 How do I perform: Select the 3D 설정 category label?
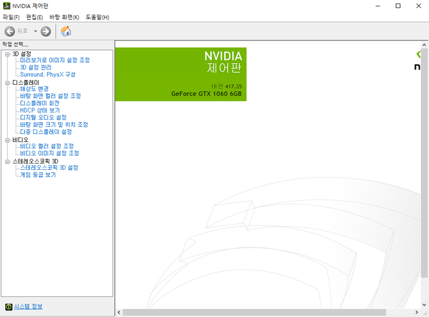(x=22, y=54)
